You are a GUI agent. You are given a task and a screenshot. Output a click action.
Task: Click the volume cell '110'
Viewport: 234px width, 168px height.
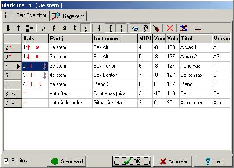(x=173, y=93)
